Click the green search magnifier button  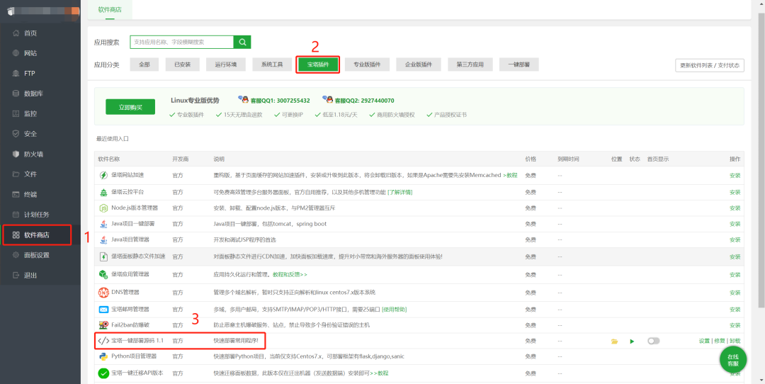click(x=242, y=42)
